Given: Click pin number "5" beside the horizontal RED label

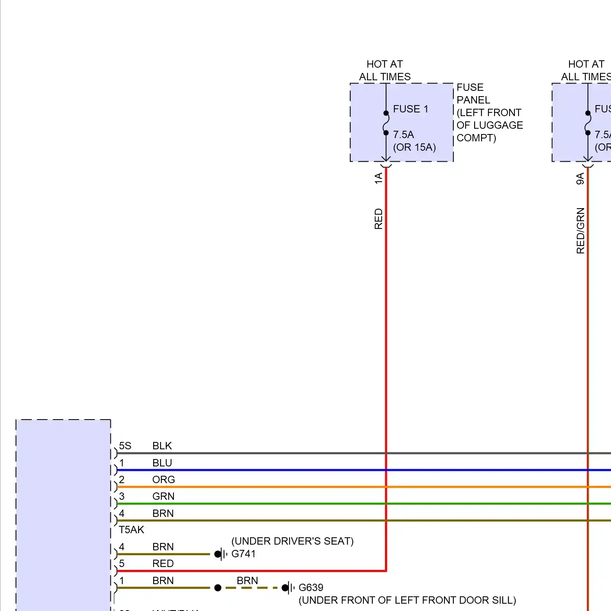Looking at the screenshot, I should click(122, 563).
